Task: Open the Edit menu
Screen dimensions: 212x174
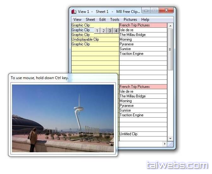Action: (103, 20)
